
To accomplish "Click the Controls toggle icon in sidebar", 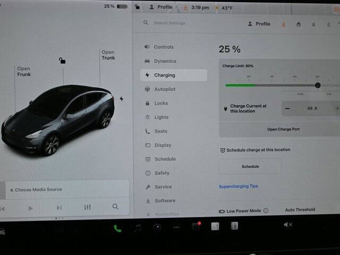I will tap(147, 47).
